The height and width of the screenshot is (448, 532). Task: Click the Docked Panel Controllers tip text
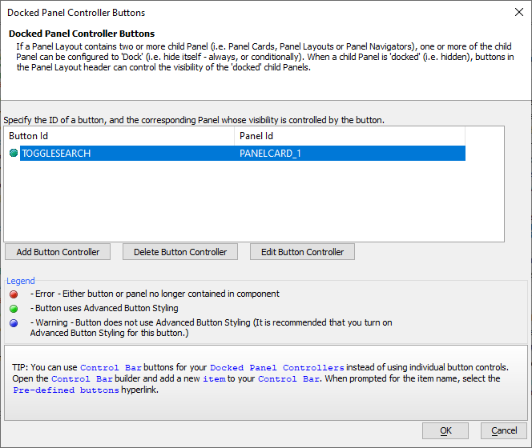[277, 368]
